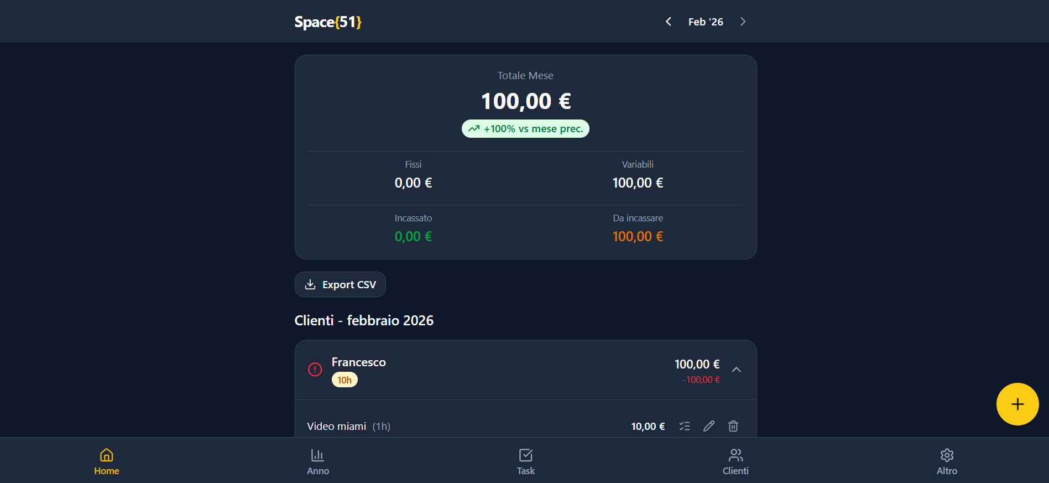Viewport: 1049px width, 483px height.
Task: Collapse the Francesco client card
Action: click(736, 370)
